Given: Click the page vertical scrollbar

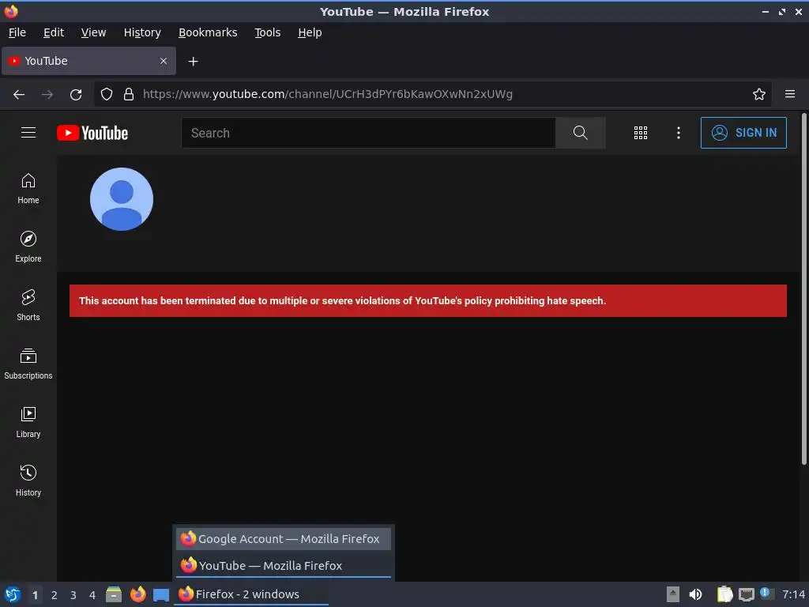Looking at the screenshot, I should [803, 289].
